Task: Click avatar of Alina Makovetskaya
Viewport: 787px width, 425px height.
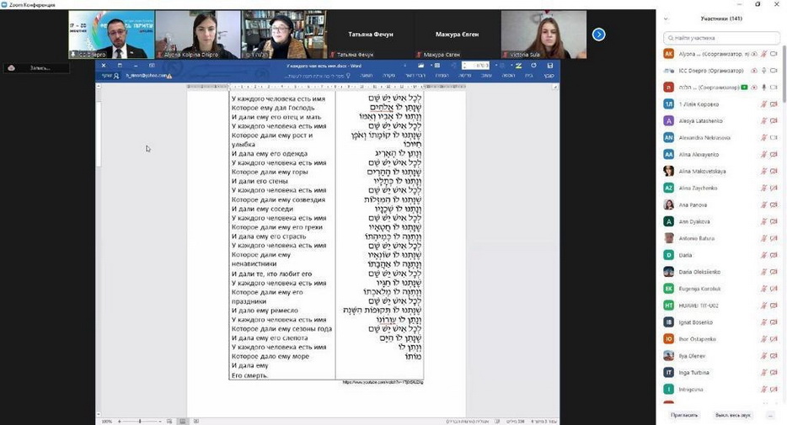Action: click(x=668, y=171)
